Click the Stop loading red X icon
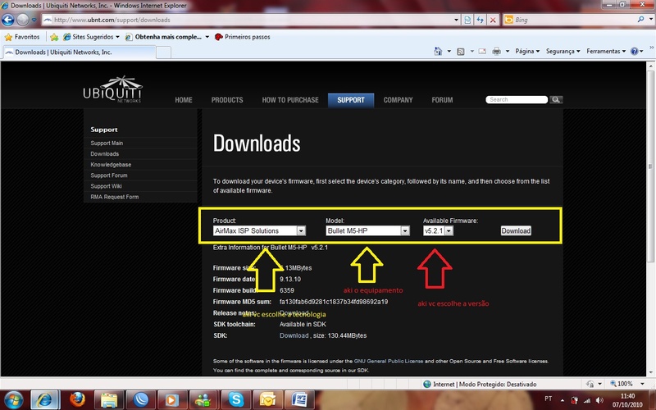This screenshot has width=656, height=410. [x=493, y=20]
